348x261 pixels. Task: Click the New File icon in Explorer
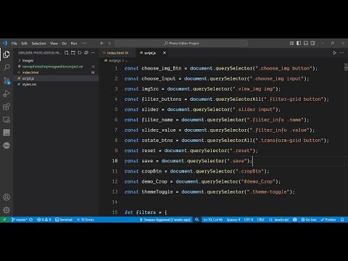pos(67,53)
